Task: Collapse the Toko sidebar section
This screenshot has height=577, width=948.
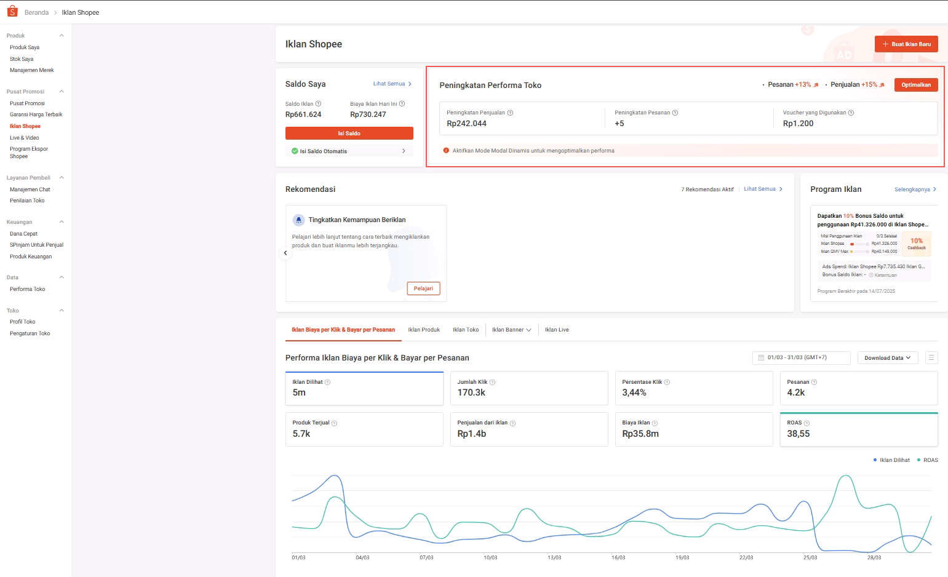Action: point(62,311)
